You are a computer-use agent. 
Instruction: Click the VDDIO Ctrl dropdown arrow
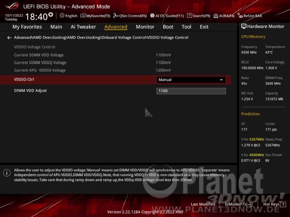(x=221, y=80)
